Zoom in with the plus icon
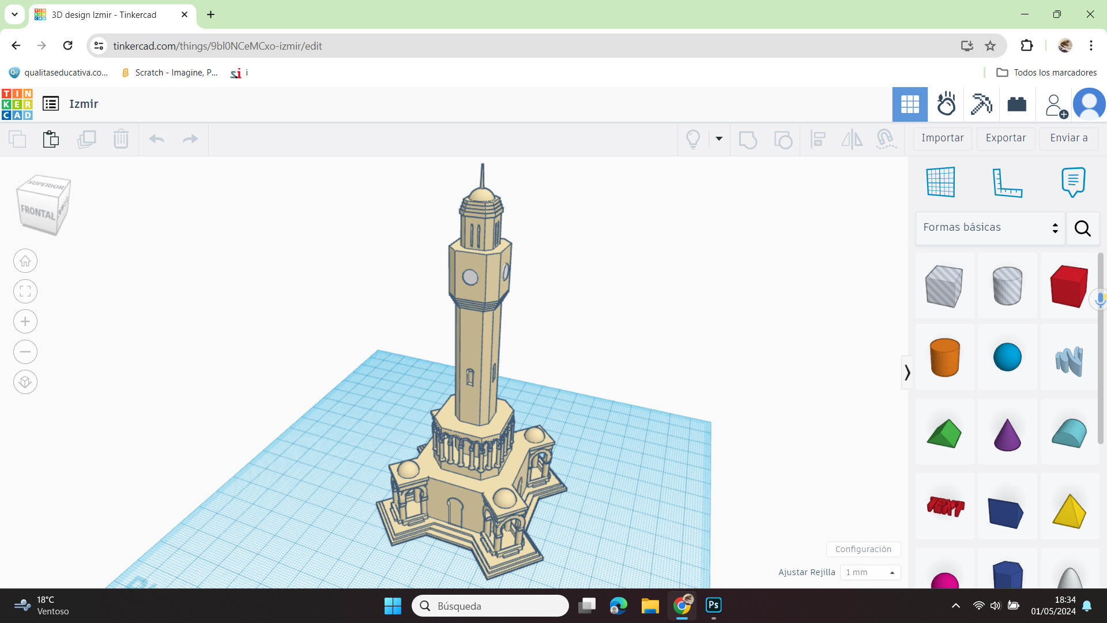This screenshot has height=623, width=1107. pos(25,322)
